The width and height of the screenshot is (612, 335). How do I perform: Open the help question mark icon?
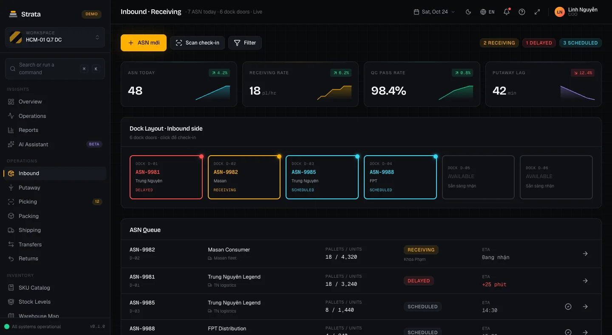pyautogui.click(x=522, y=12)
